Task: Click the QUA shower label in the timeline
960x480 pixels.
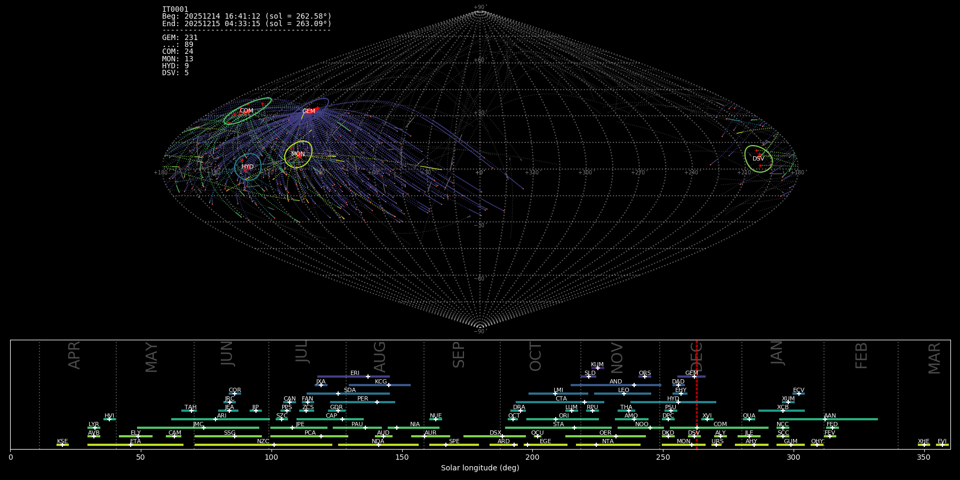Action: 749,416
